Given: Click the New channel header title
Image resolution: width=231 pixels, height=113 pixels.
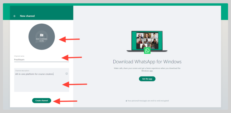Looking at the screenshot, I should 27,16.
